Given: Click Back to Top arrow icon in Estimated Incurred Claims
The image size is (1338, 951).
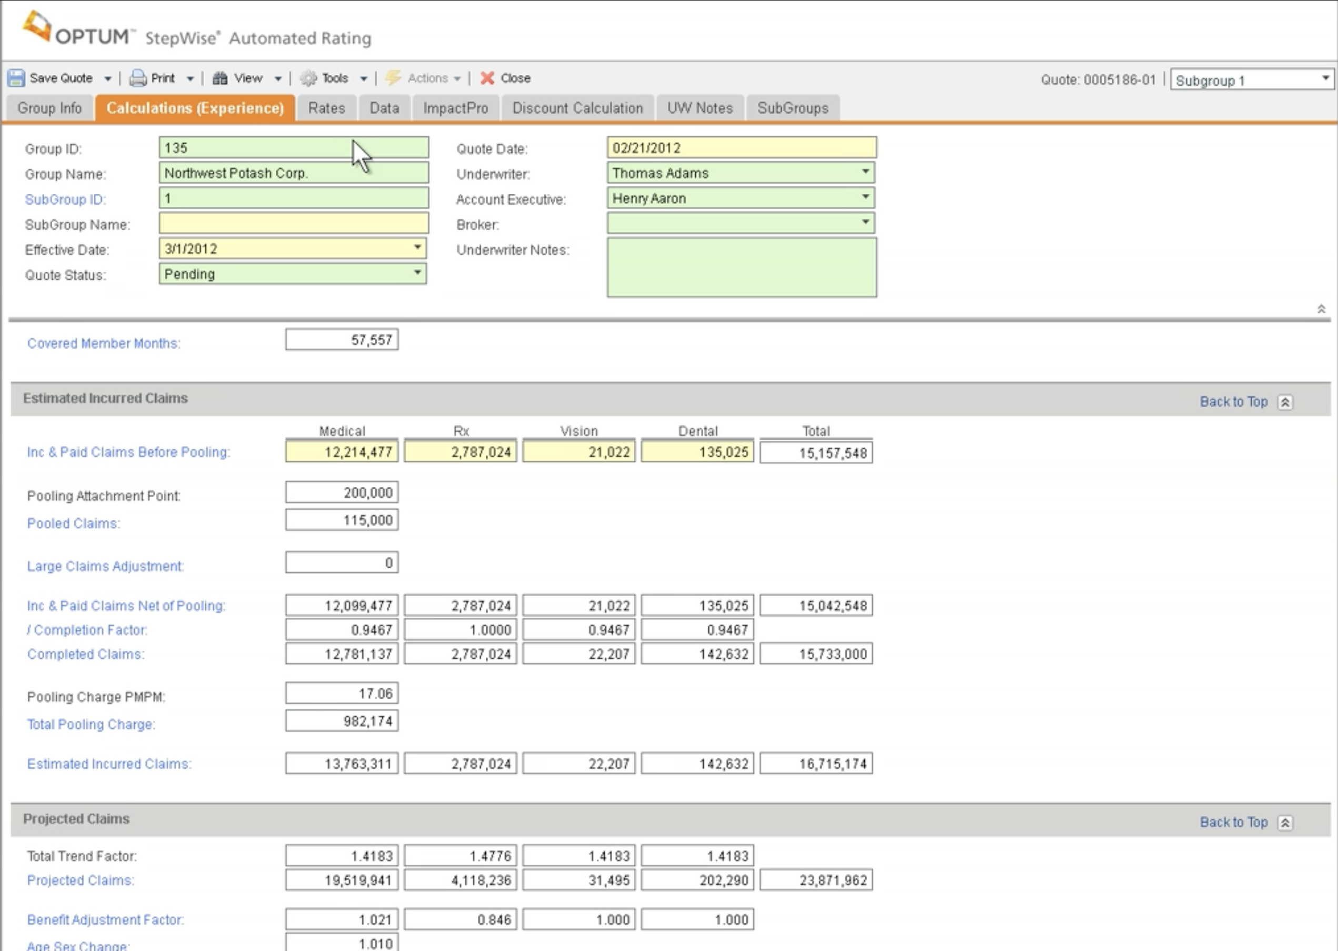Looking at the screenshot, I should (x=1285, y=402).
